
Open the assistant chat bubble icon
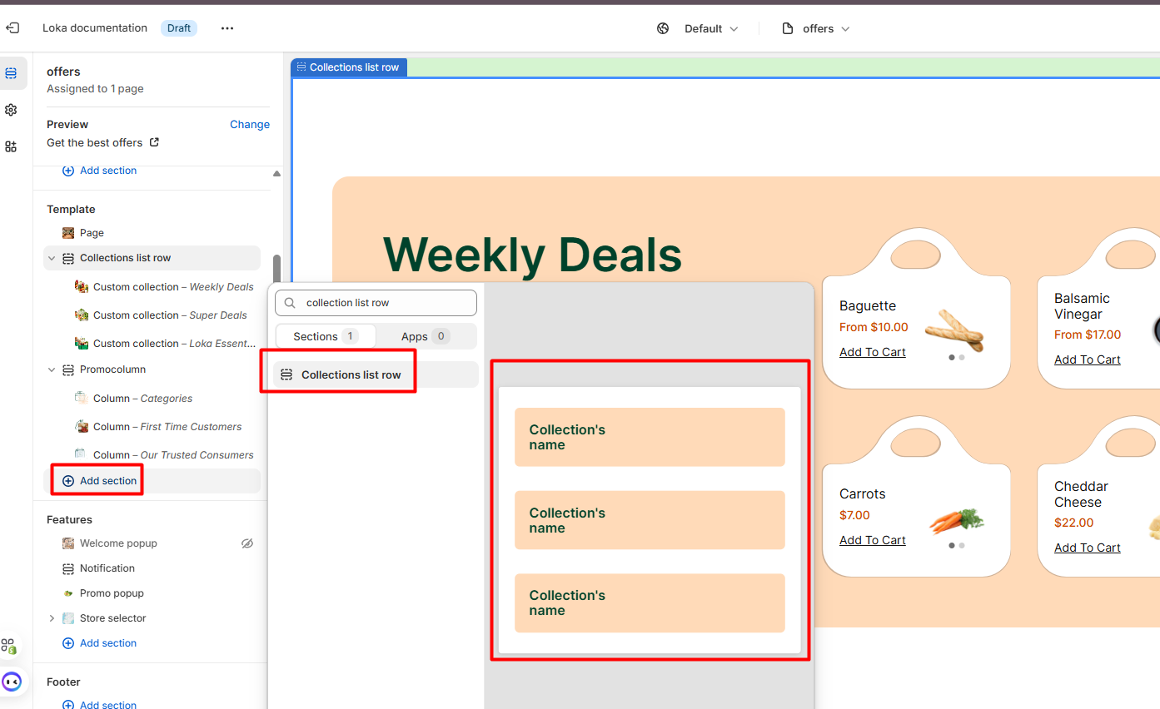(12, 682)
